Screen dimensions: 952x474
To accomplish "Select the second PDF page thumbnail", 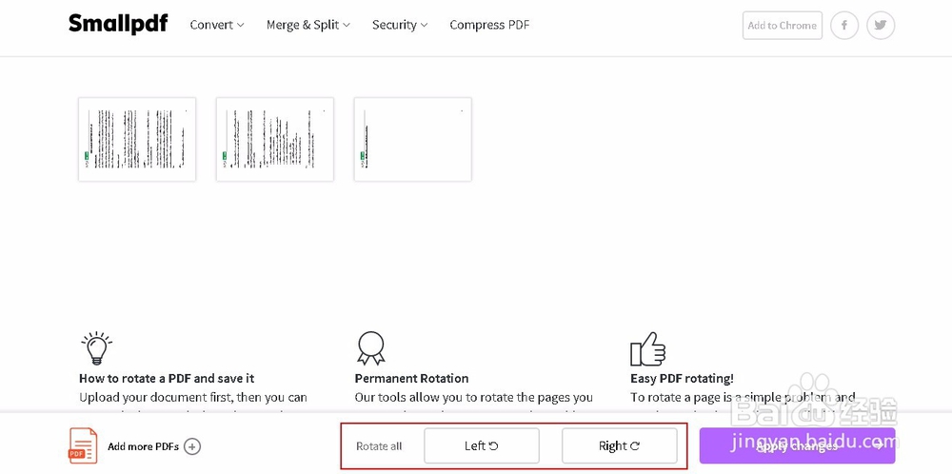I will pos(275,139).
